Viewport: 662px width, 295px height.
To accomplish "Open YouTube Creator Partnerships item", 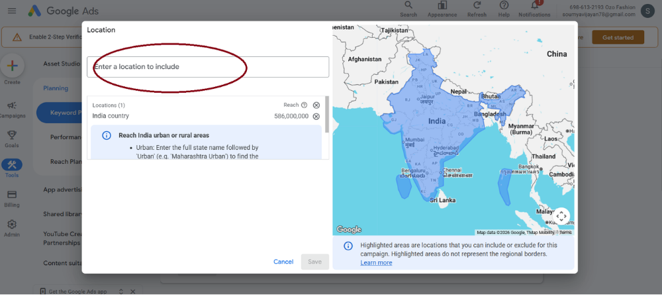I will (62, 239).
